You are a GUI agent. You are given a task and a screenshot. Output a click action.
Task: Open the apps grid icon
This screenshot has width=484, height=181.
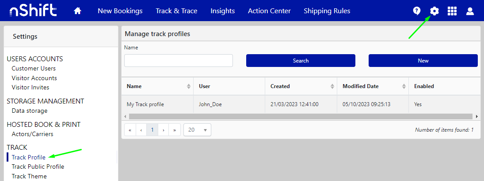(x=452, y=11)
